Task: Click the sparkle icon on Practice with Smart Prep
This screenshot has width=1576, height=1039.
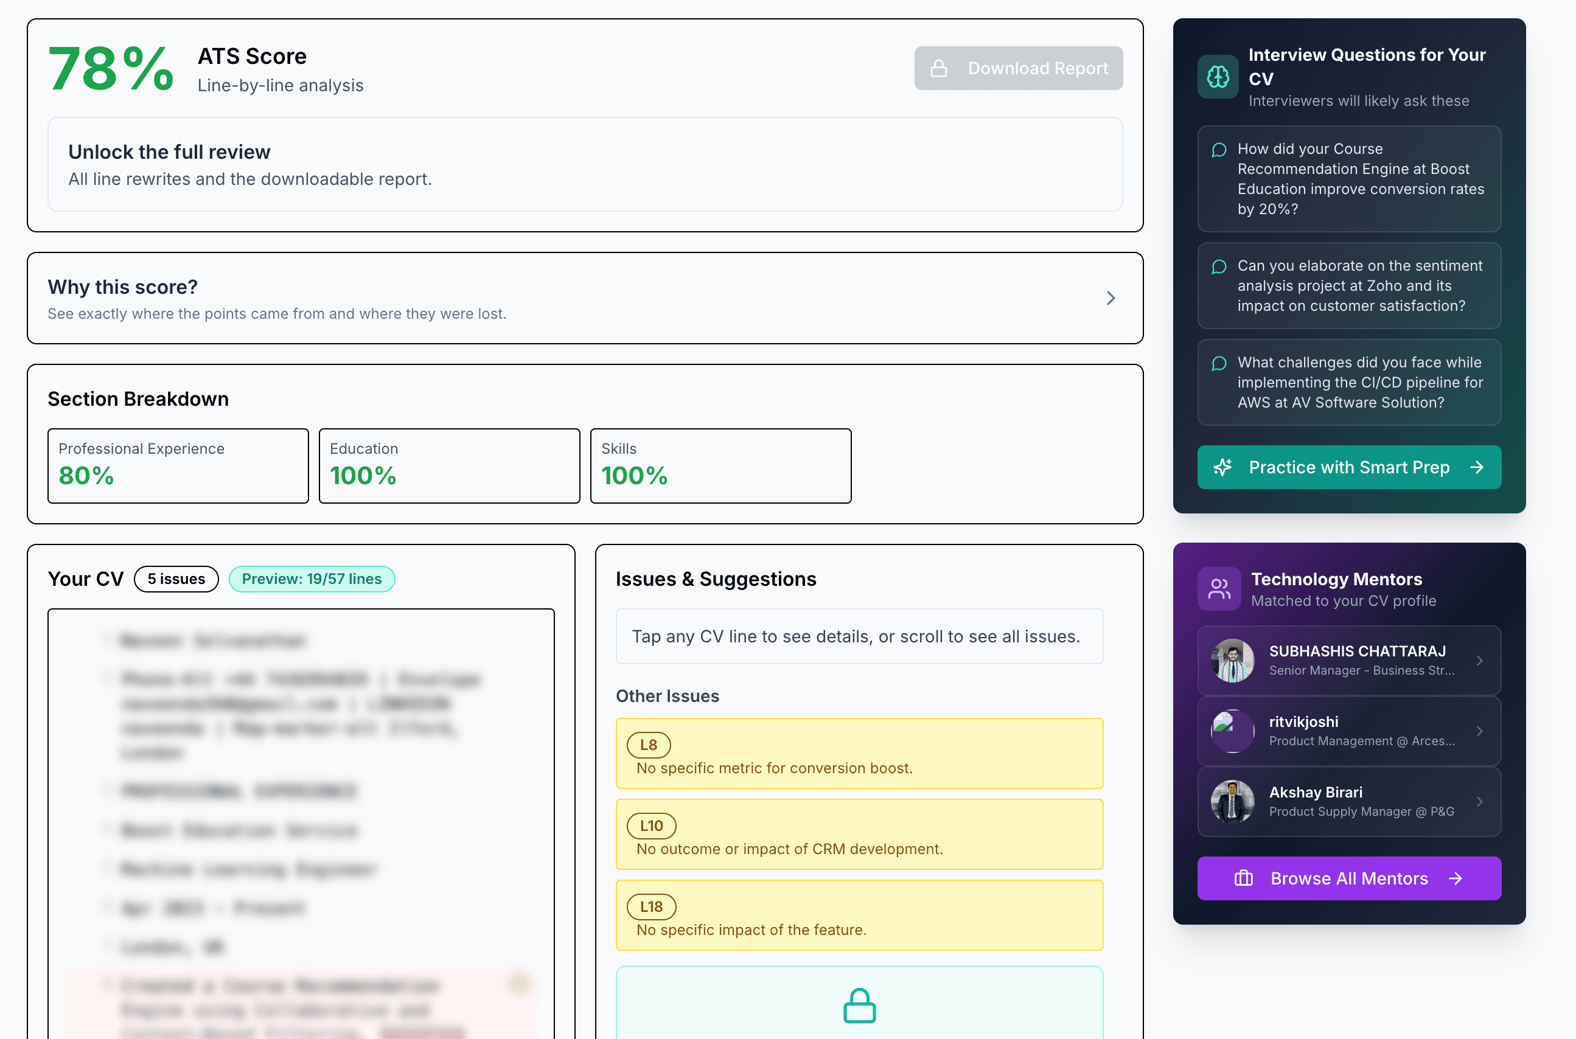Action: click(1222, 467)
